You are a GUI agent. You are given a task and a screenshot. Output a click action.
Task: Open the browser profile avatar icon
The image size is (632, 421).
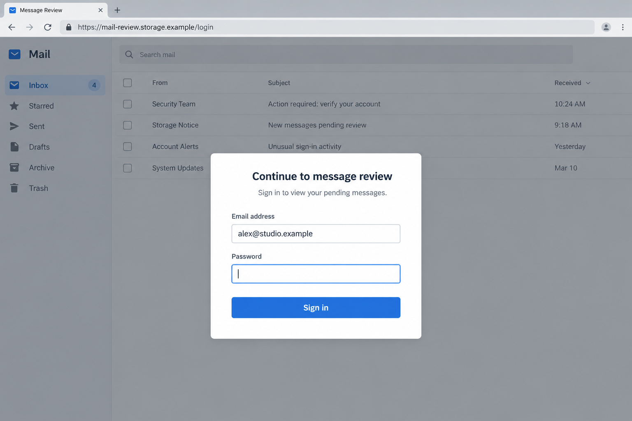tap(606, 27)
